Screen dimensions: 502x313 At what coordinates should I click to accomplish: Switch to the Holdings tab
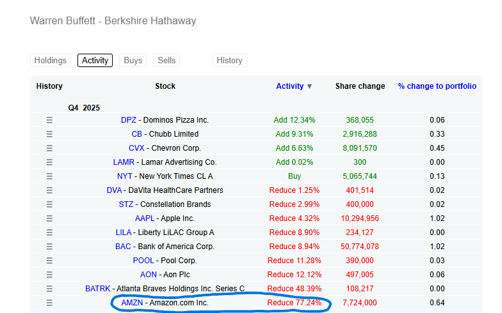pyautogui.click(x=50, y=60)
